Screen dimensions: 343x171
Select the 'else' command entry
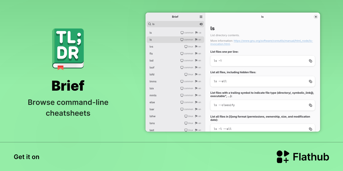(x=175, y=102)
